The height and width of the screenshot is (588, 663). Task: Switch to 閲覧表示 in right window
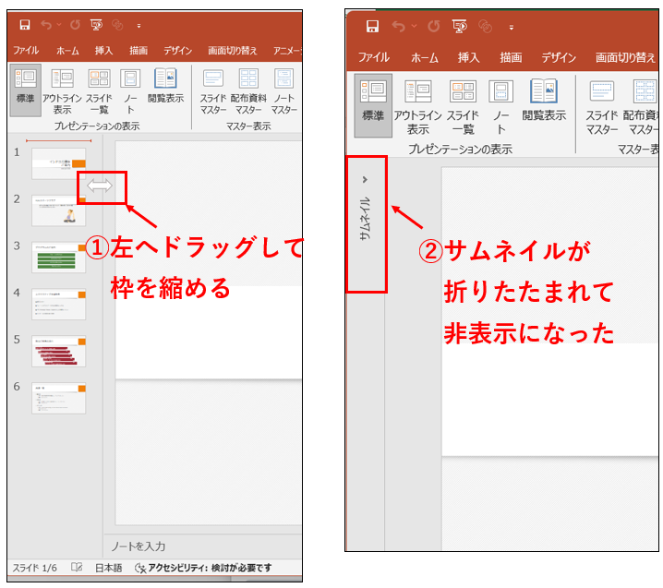(544, 101)
